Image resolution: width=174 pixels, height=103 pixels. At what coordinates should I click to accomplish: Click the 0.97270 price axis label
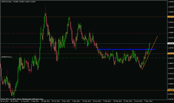171,74
